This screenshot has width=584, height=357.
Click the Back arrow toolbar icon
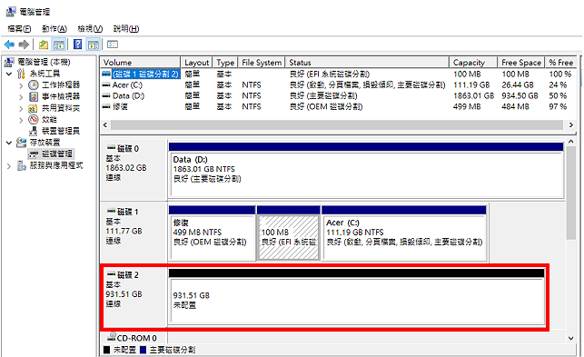click(9, 45)
